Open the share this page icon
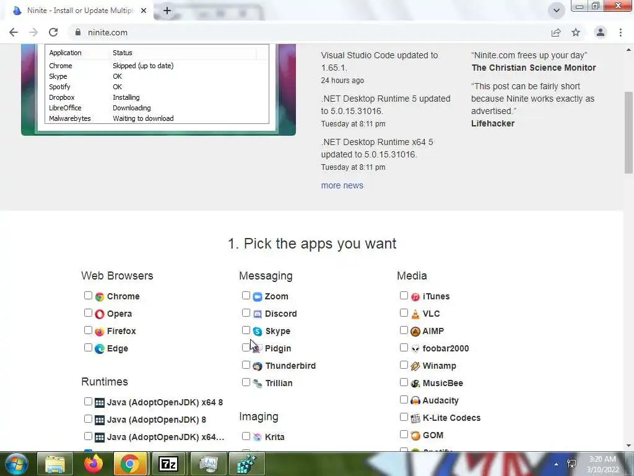This screenshot has height=476, width=634. (x=556, y=32)
